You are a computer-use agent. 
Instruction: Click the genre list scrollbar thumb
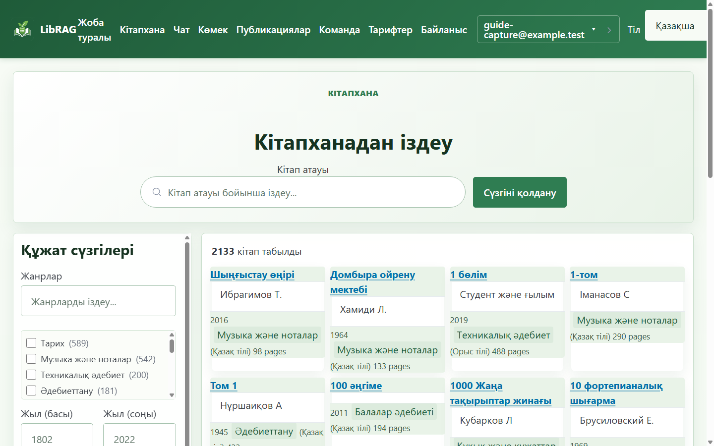pos(172,346)
